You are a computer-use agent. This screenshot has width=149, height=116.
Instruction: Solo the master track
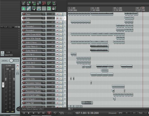(18, 69)
